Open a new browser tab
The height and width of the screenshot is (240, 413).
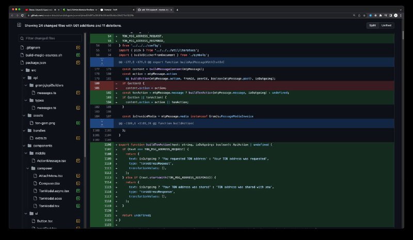pyautogui.click(x=177, y=10)
